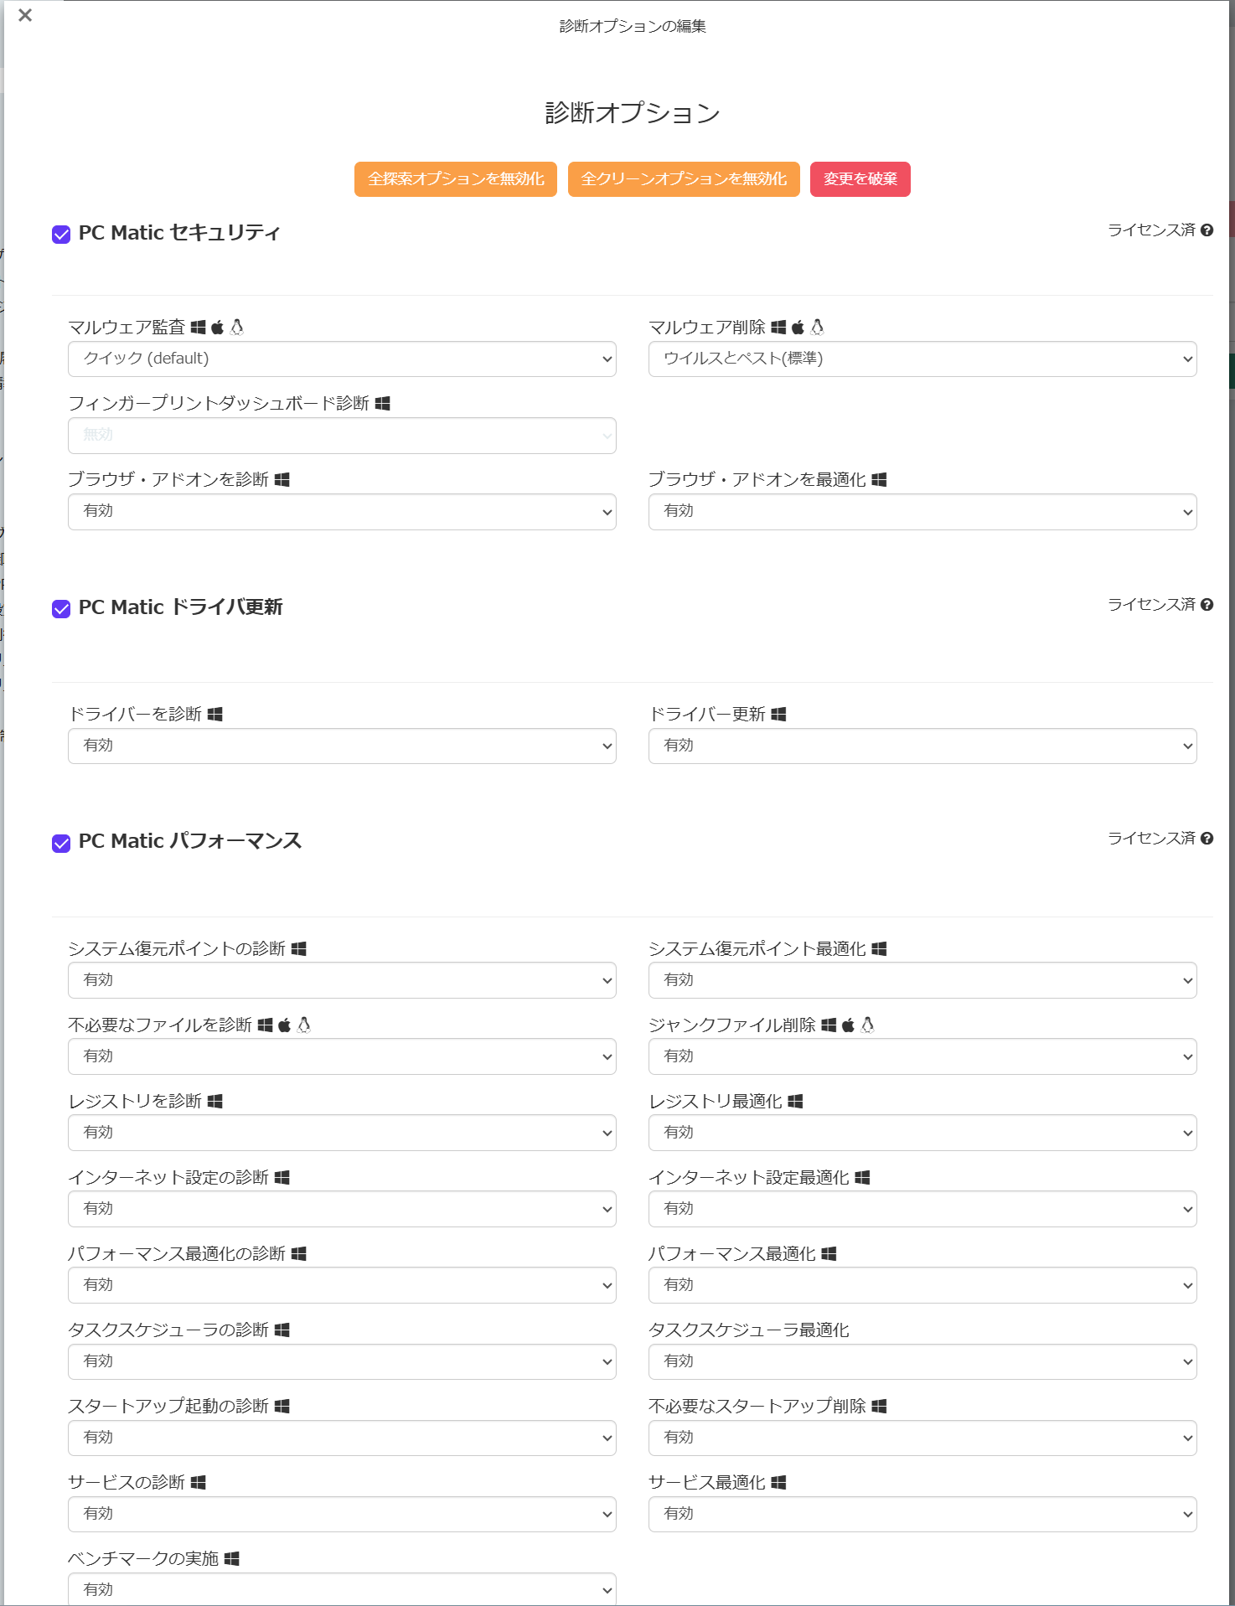Discard changes with 変更を破棄 button
The width and height of the screenshot is (1235, 1606).
[860, 179]
